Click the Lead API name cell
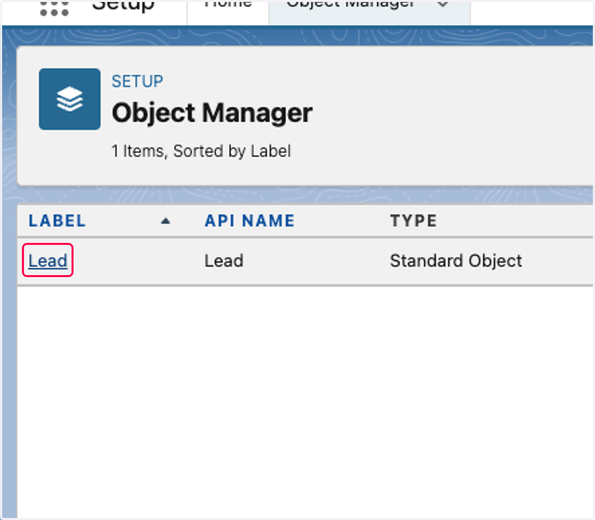 (224, 261)
